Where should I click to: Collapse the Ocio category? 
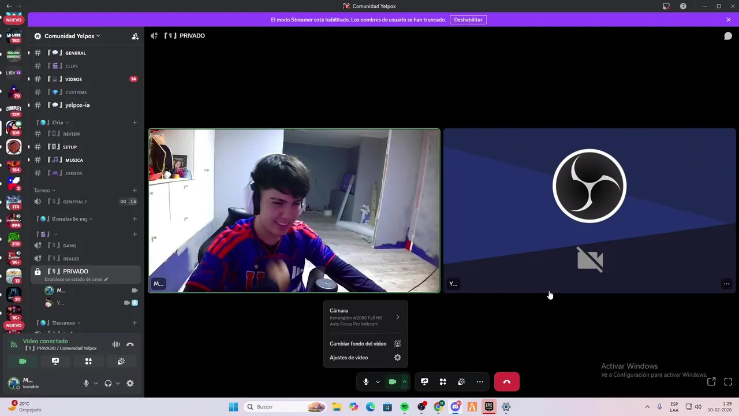[54, 122]
